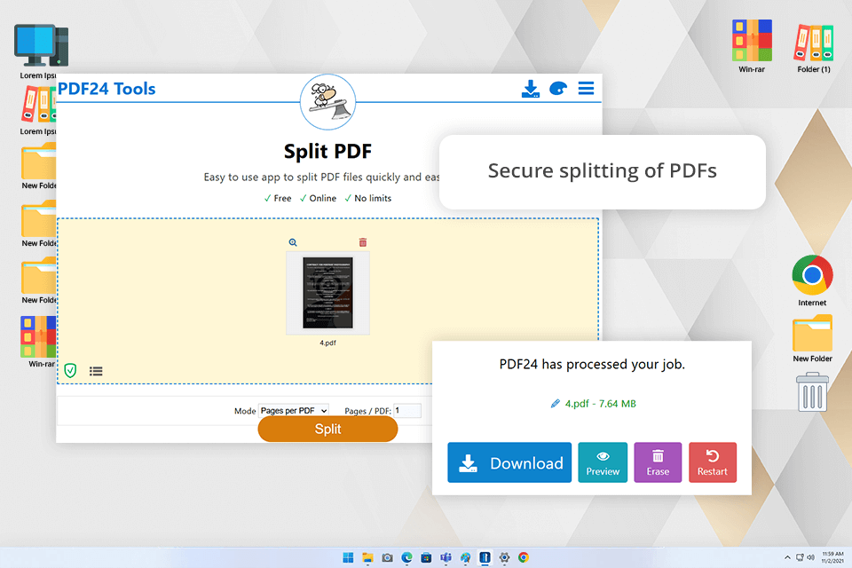Viewport: 852px width, 568px height.
Task: Click the purple Erase button
Action: (x=658, y=462)
